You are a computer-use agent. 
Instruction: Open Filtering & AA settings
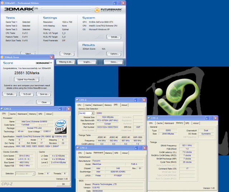coord(66,62)
